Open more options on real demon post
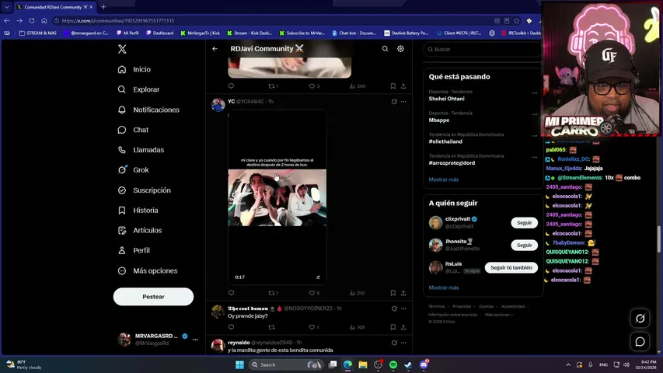 [x=403, y=309]
